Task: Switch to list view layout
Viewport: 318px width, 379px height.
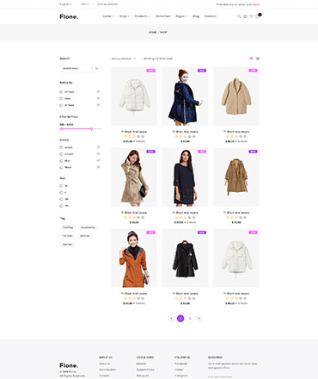Action: tap(258, 59)
